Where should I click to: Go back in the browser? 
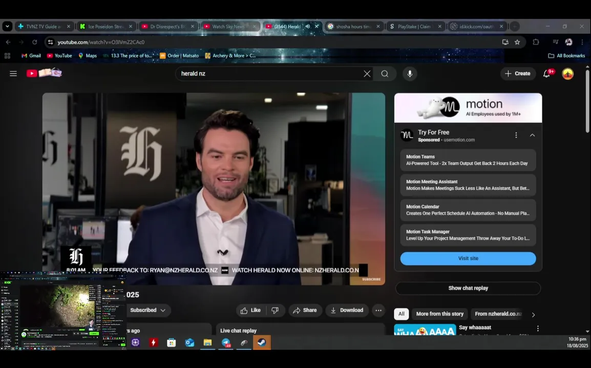8,42
